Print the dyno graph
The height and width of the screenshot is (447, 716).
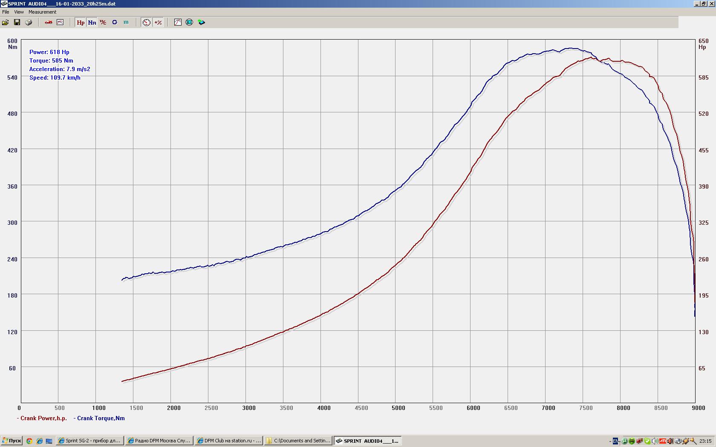(29, 22)
